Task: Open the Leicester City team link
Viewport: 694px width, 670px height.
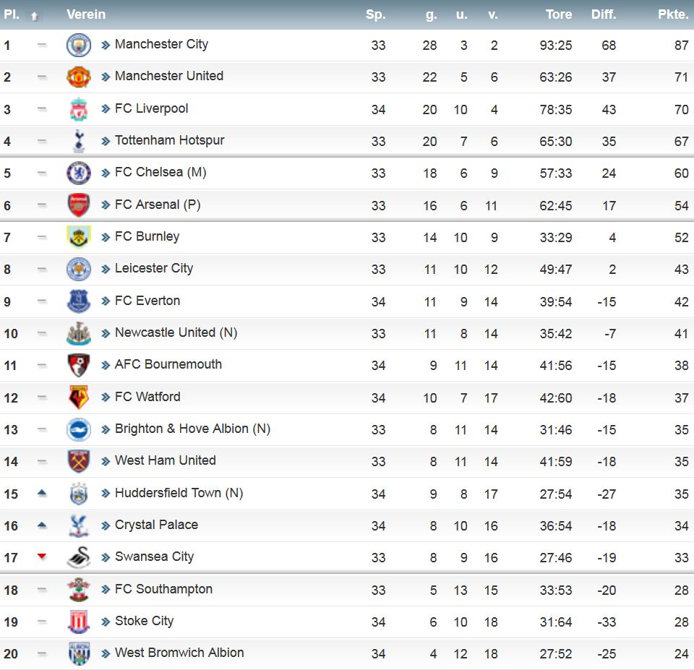Action: 153,269
